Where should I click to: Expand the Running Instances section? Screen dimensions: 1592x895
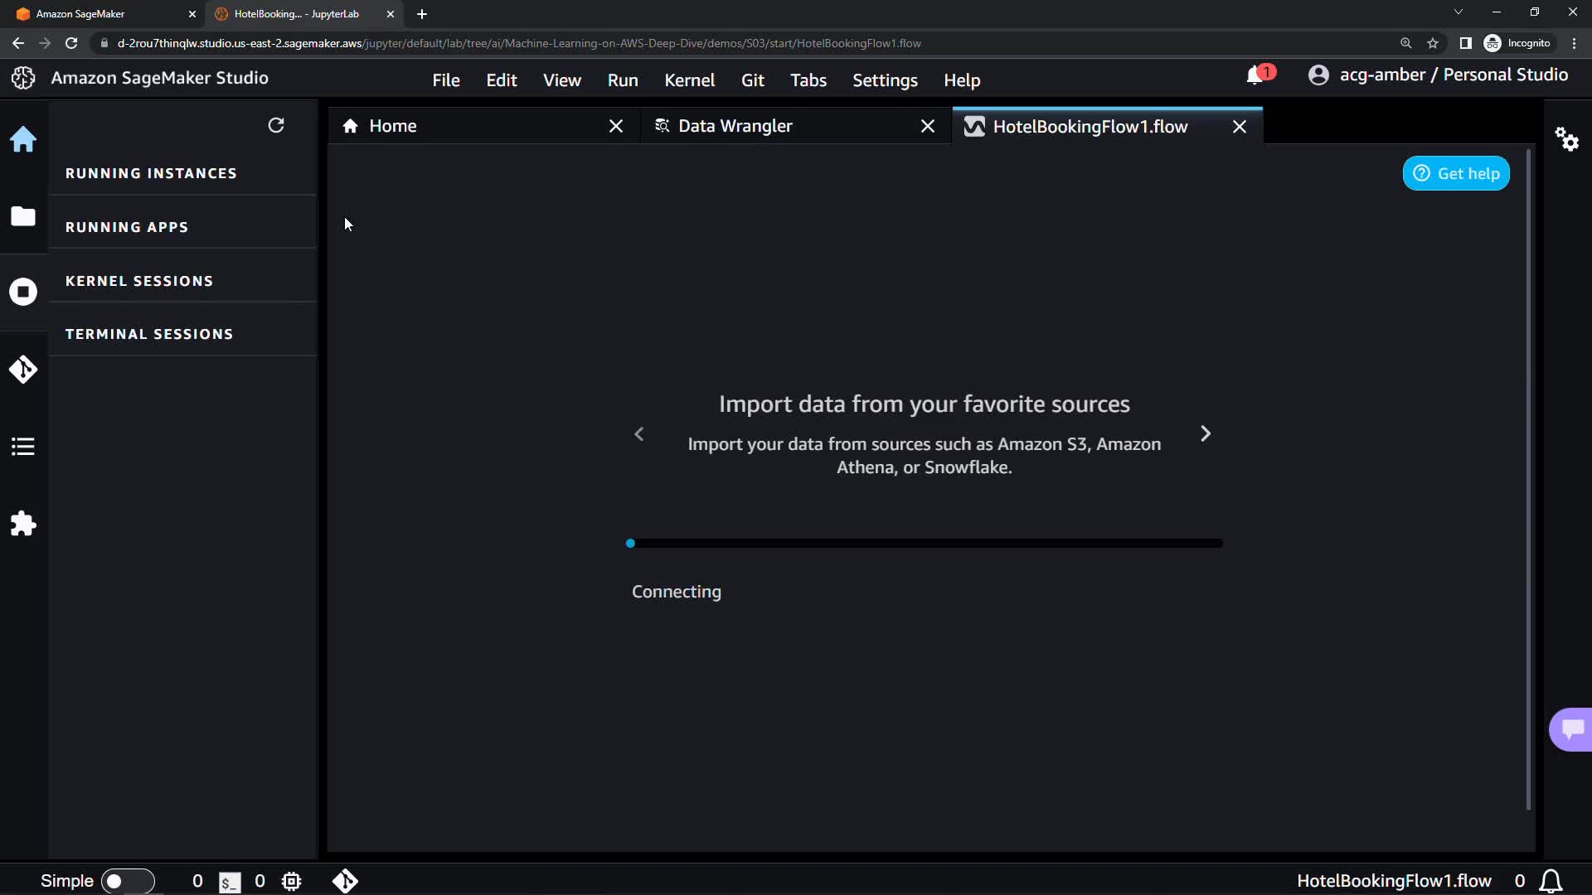(x=151, y=173)
